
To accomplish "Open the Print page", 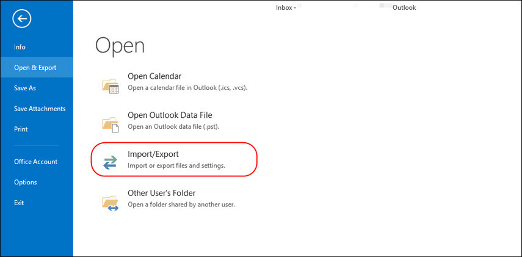I will [21, 129].
